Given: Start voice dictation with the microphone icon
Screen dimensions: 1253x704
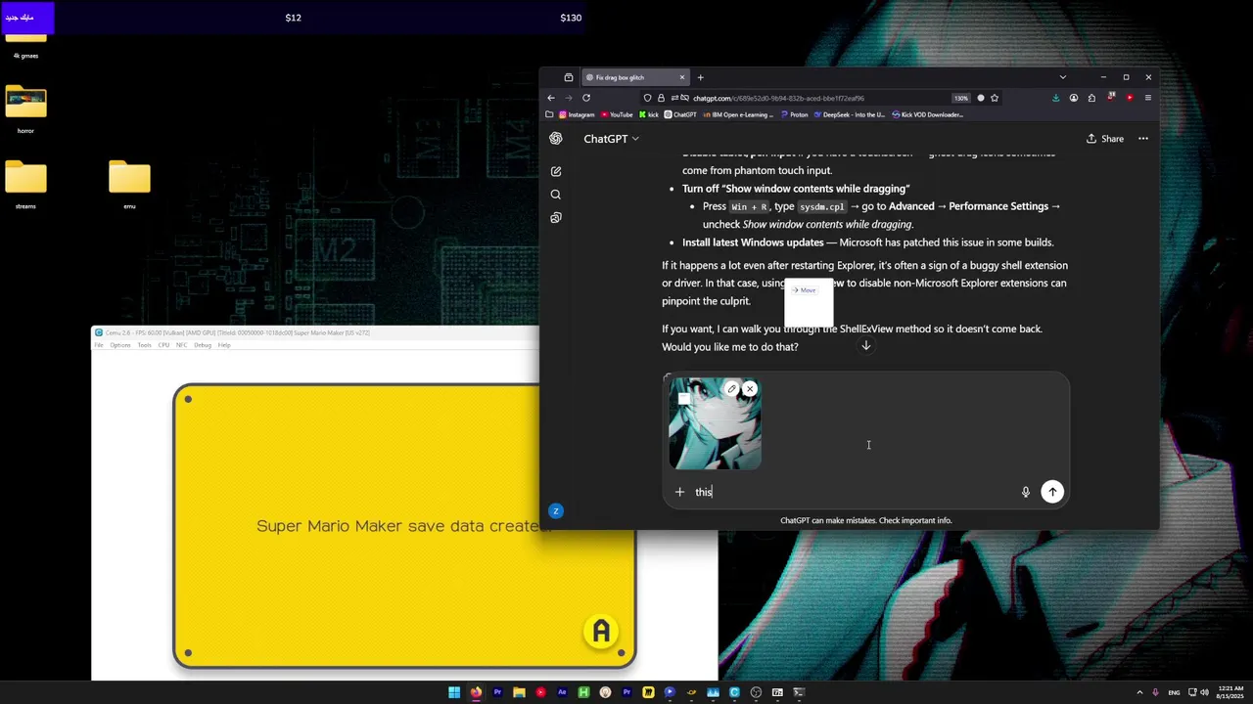Looking at the screenshot, I should coord(1025,492).
